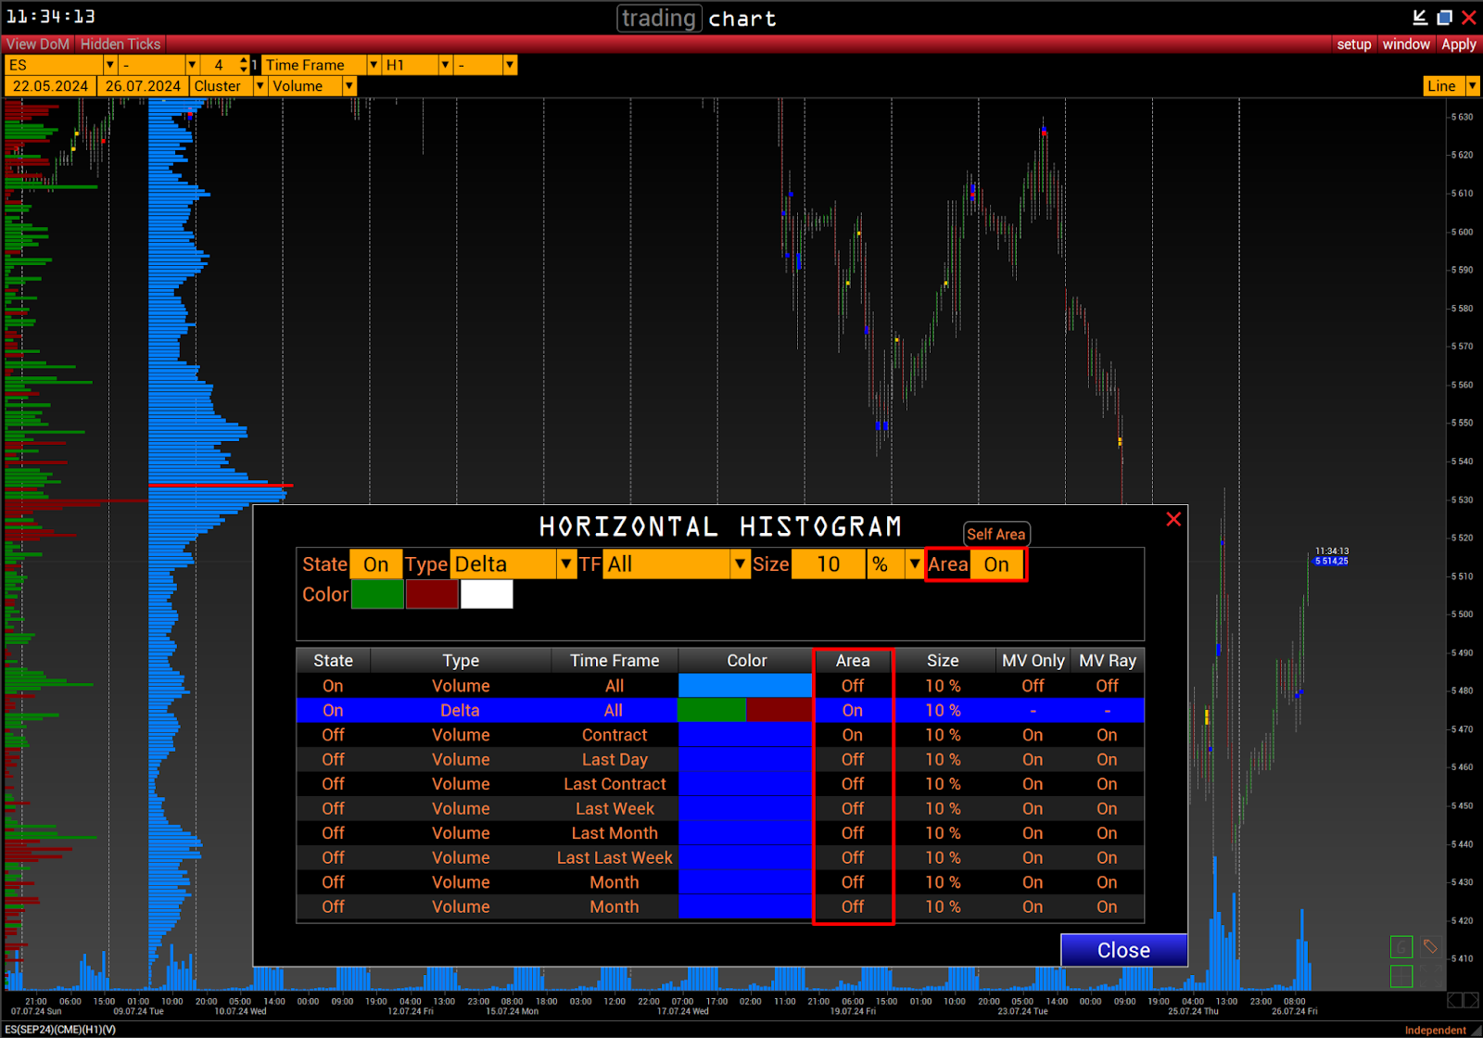Click the Close button in dialog

[1123, 950]
